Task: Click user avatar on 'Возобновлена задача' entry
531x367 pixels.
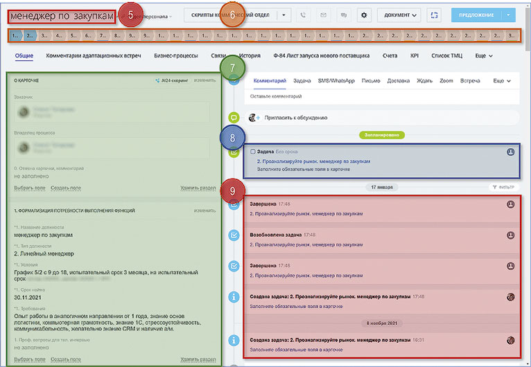Action: click(x=510, y=235)
